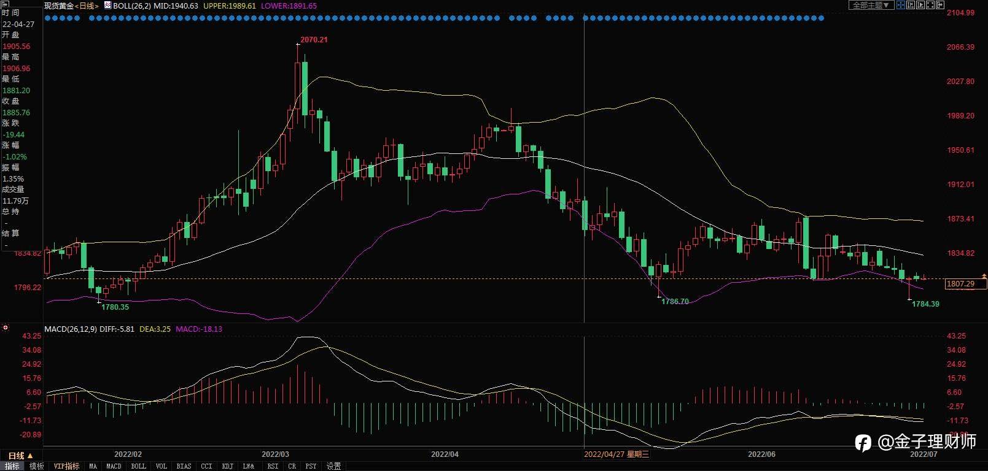The height and width of the screenshot is (471, 988).
Task: Click the lowest price 1881.20
Action: click(x=16, y=91)
